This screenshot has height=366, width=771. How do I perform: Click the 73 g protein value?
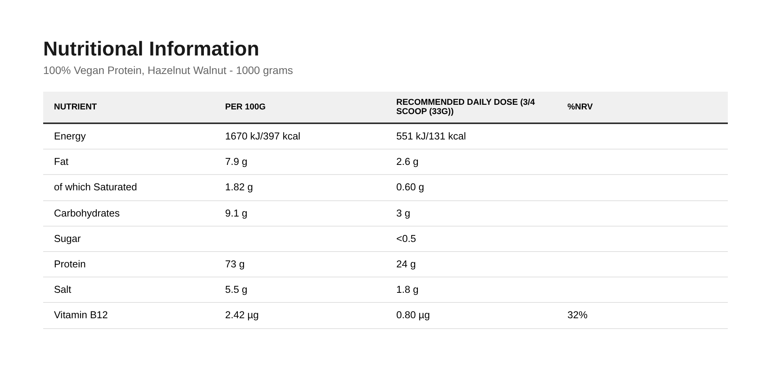point(235,264)
